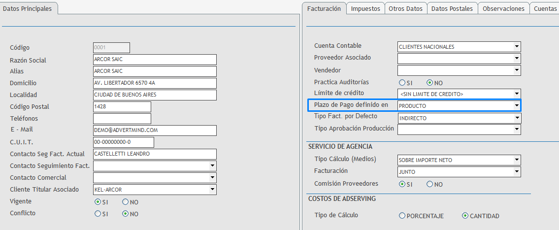Set Vigente to NO
559x230 pixels.
point(125,202)
